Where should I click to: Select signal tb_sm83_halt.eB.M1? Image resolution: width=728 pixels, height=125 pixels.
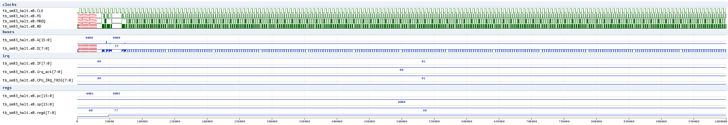tap(22, 16)
